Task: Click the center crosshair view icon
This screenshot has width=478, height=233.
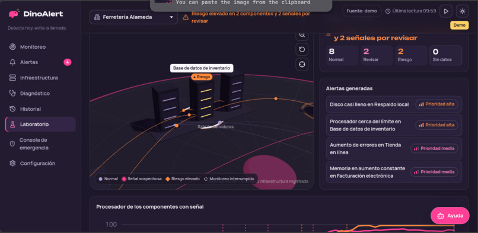Action: click(302, 64)
